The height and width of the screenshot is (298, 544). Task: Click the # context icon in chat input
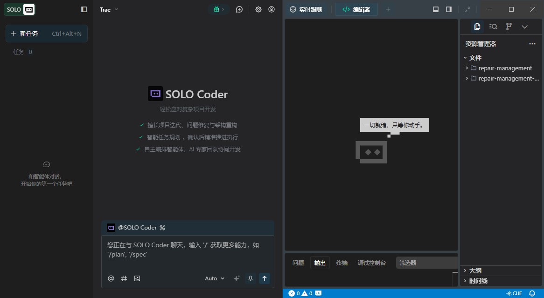pyautogui.click(x=124, y=278)
